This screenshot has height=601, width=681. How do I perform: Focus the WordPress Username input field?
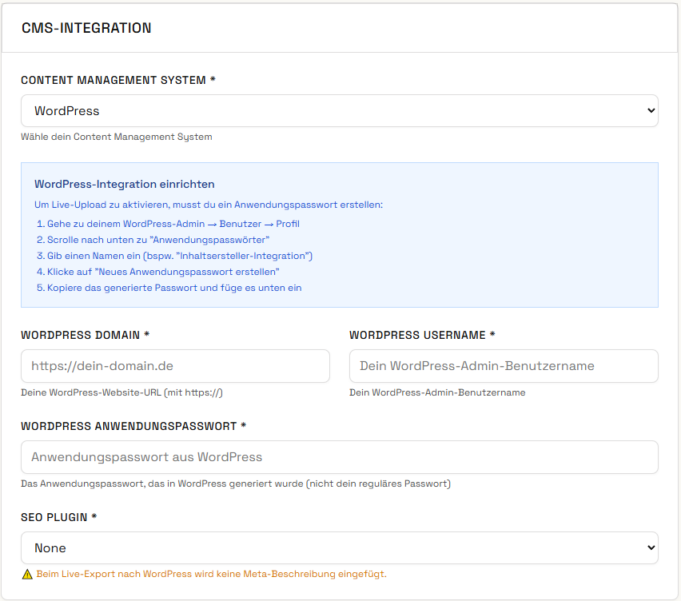[504, 366]
